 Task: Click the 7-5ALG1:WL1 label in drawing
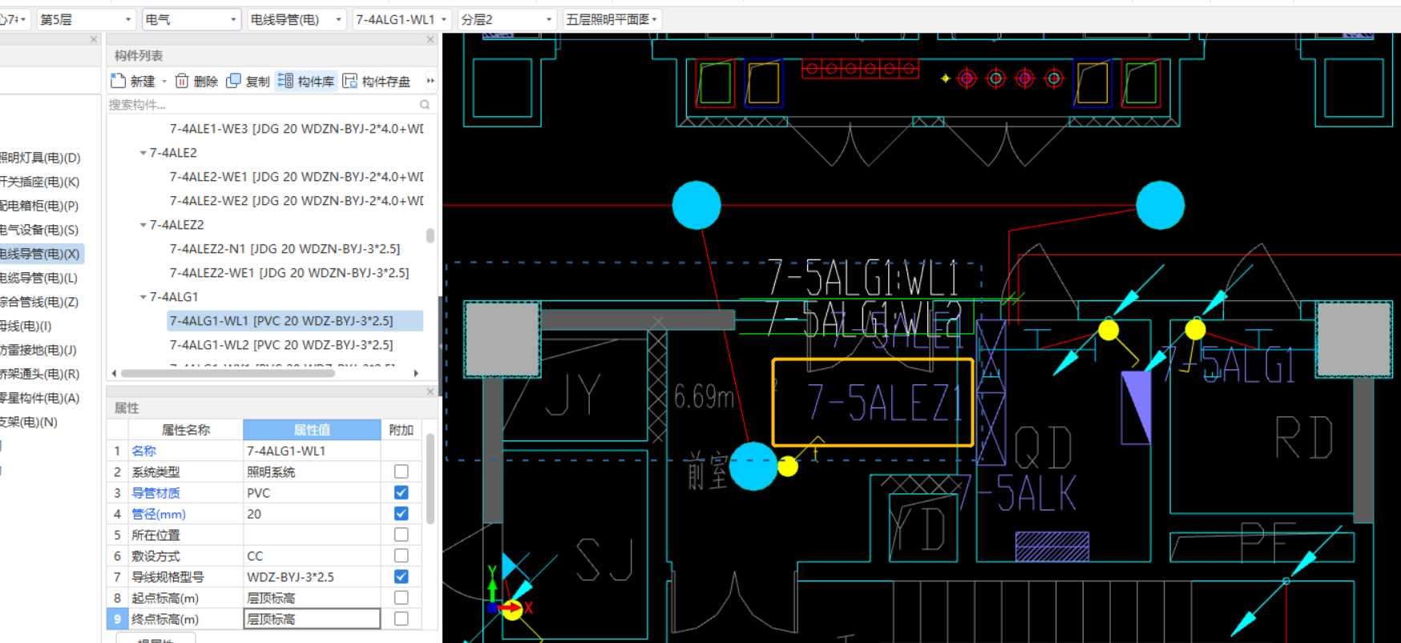click(863, 279)
